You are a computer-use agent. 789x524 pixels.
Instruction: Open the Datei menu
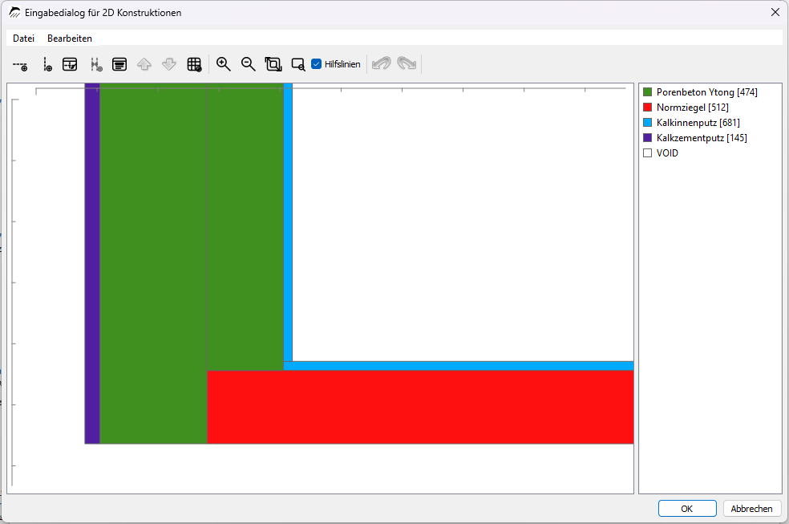[23, 39]
